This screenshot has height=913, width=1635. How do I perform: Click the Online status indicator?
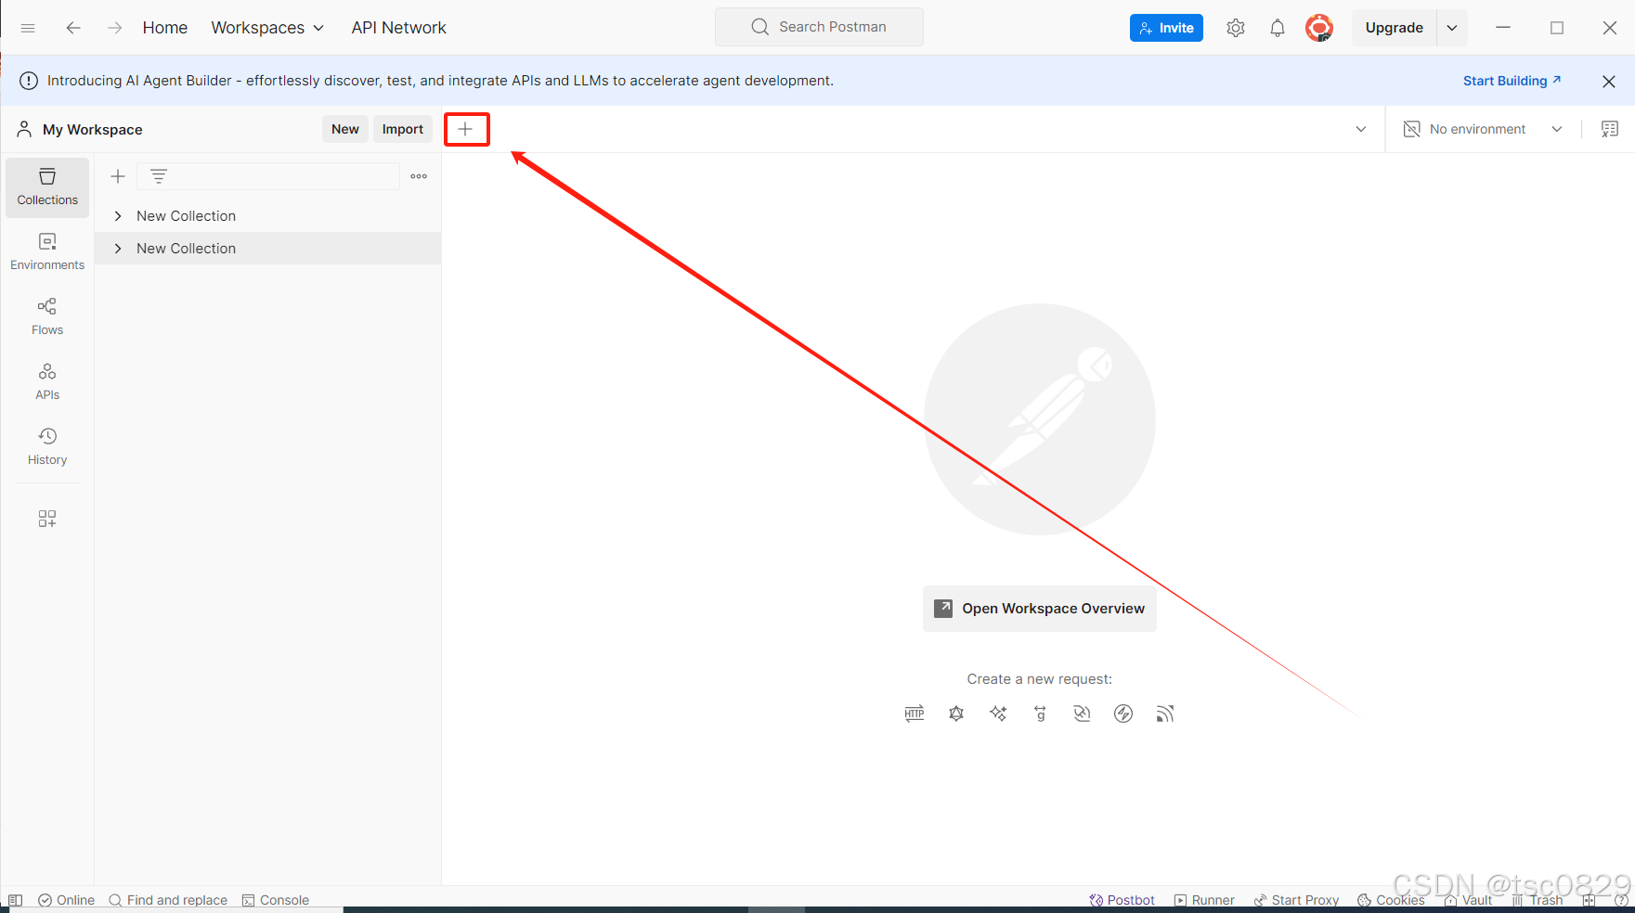pos(66,900)
